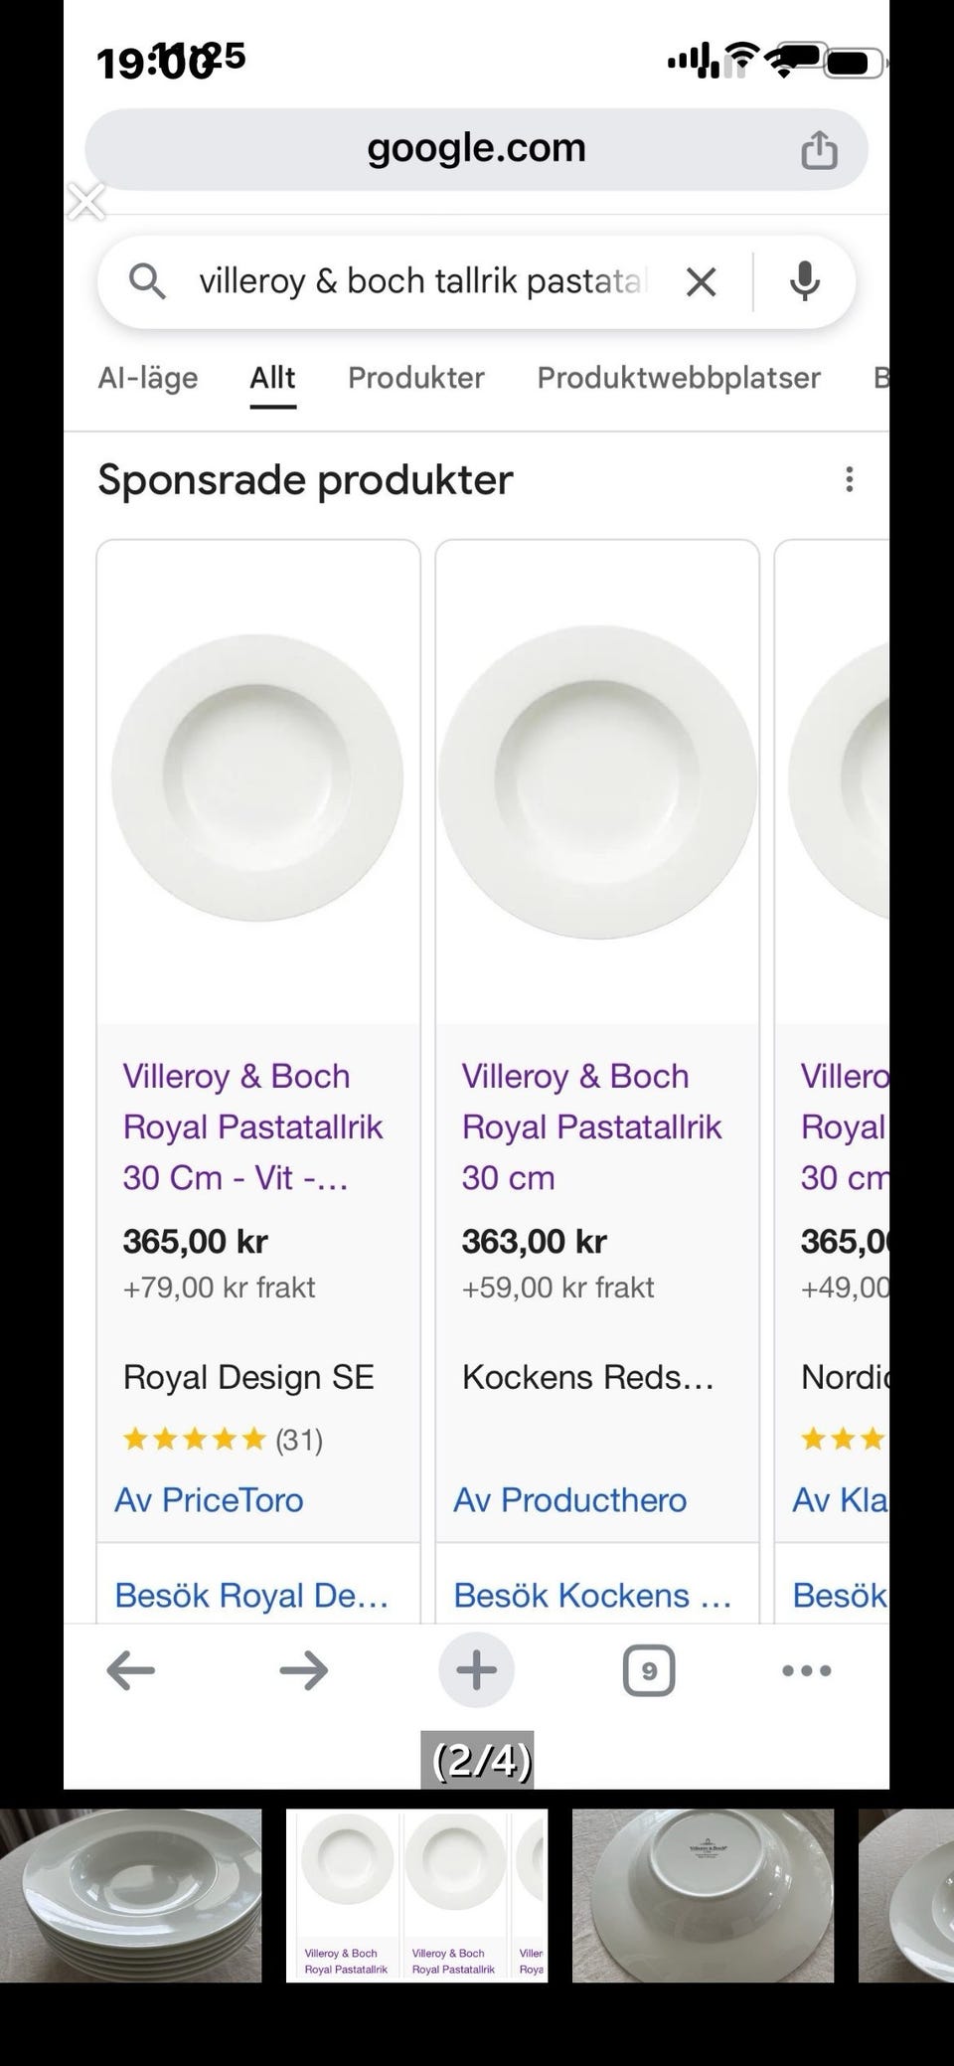Viewport: 954px width, 2066px height.
Task: Open the Produktwebbplatser tab
Action: (679, 378)
